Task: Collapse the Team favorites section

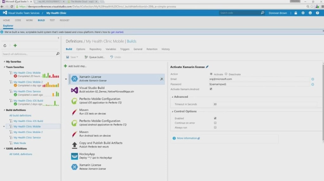Action: click(x=4, y=67)
